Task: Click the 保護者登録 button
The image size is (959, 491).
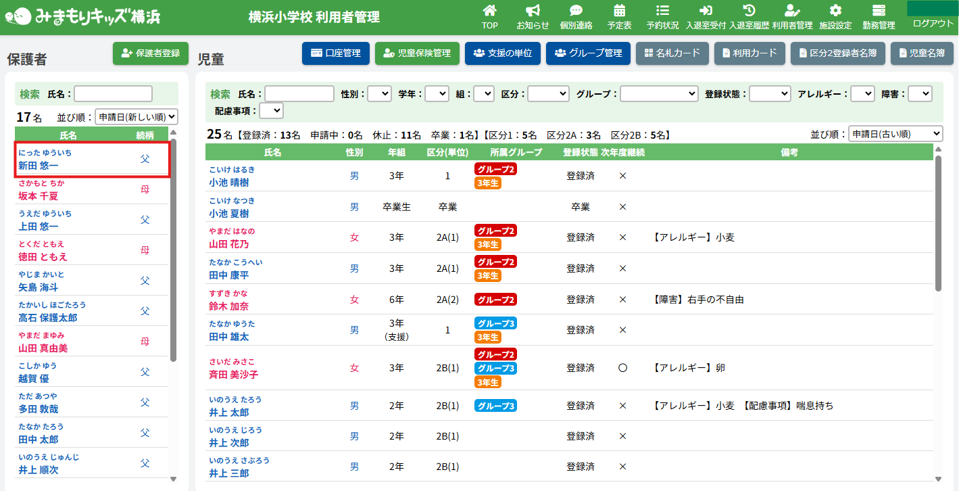Action: (x=151, y=53)
